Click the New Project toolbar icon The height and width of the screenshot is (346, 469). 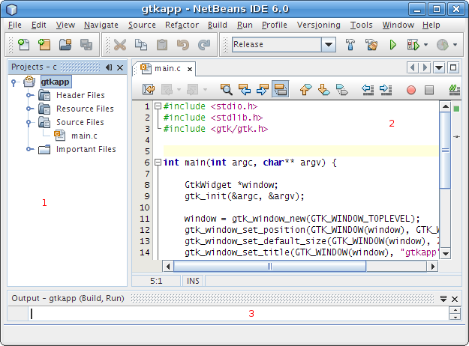[x=44, y=45]
